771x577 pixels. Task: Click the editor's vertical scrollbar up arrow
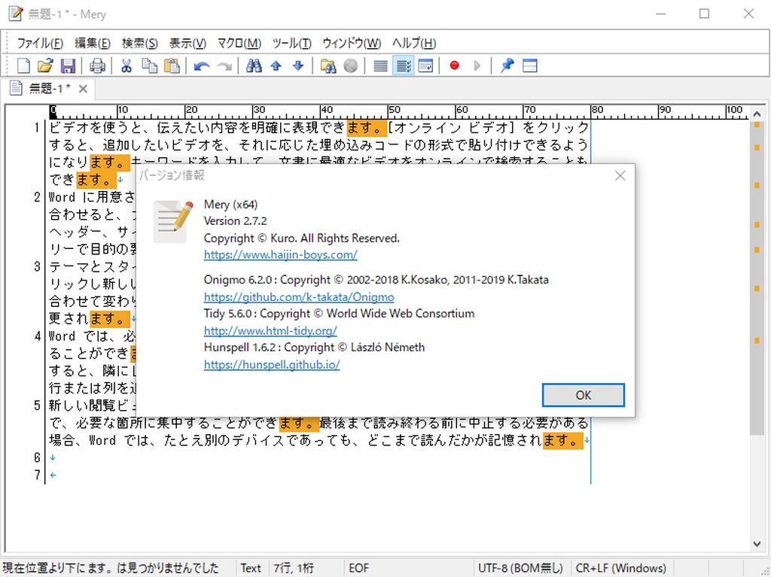click(757, 114)
